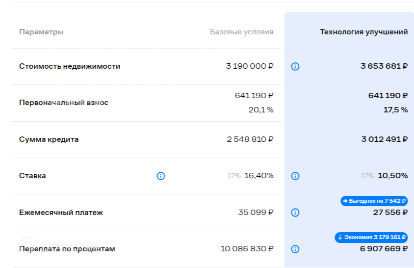Click the Параметры column header
The width and height of the screenshot is (414, 268).
pyautogui.click(x=41, y=32)
